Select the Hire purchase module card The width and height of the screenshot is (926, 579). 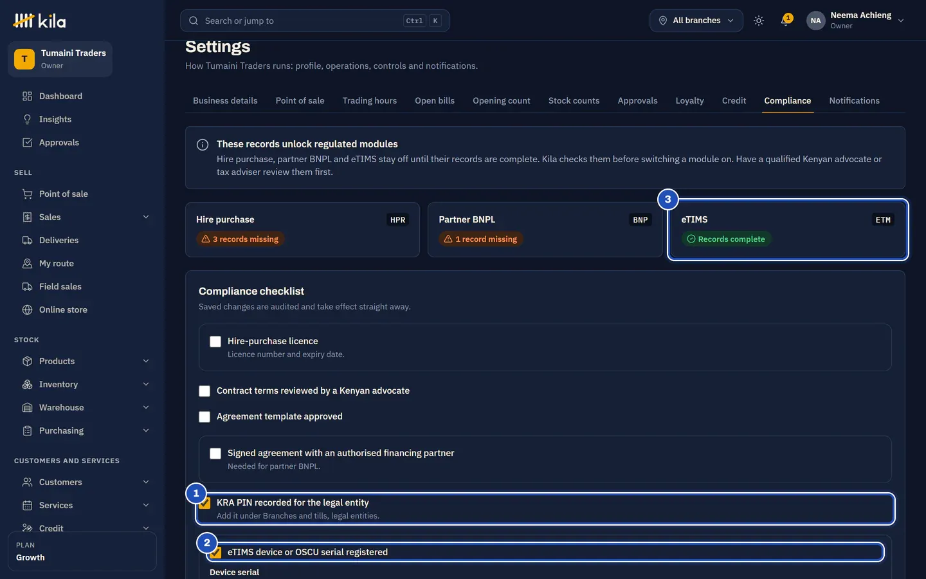click(302, 230)
